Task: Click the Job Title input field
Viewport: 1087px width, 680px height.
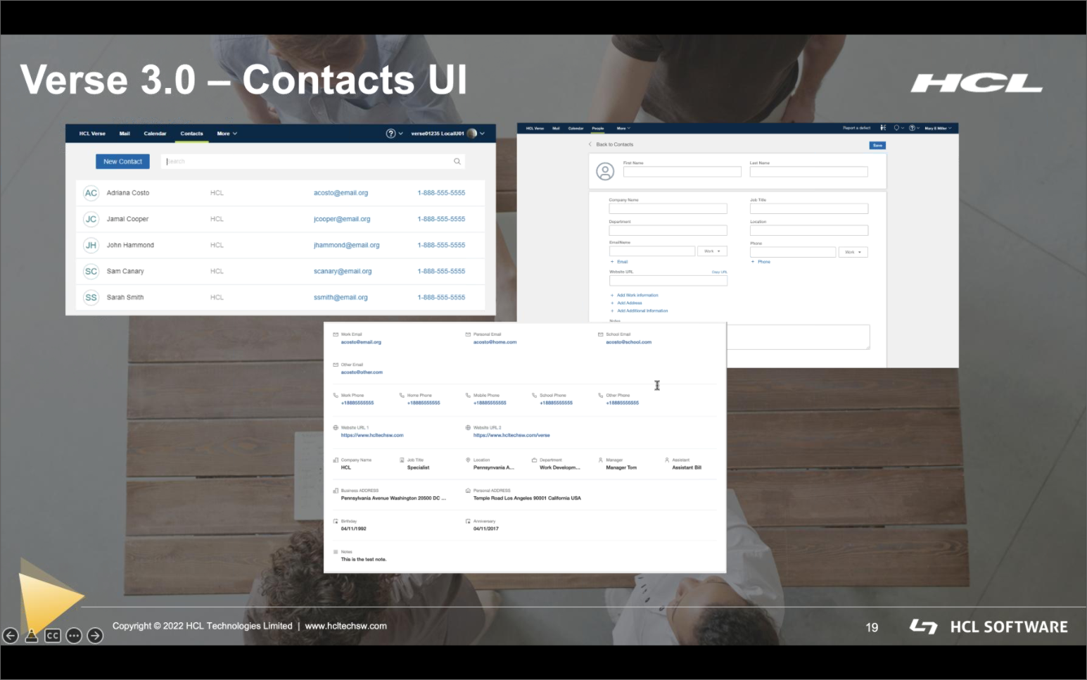Action: pos(809,209)
